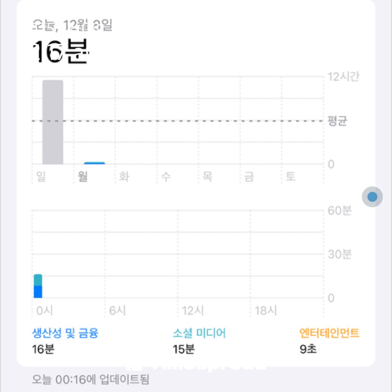Select the 목 day label
This screenshot has width=392, height=392.
pyautogui.click(x=207, y=177)
